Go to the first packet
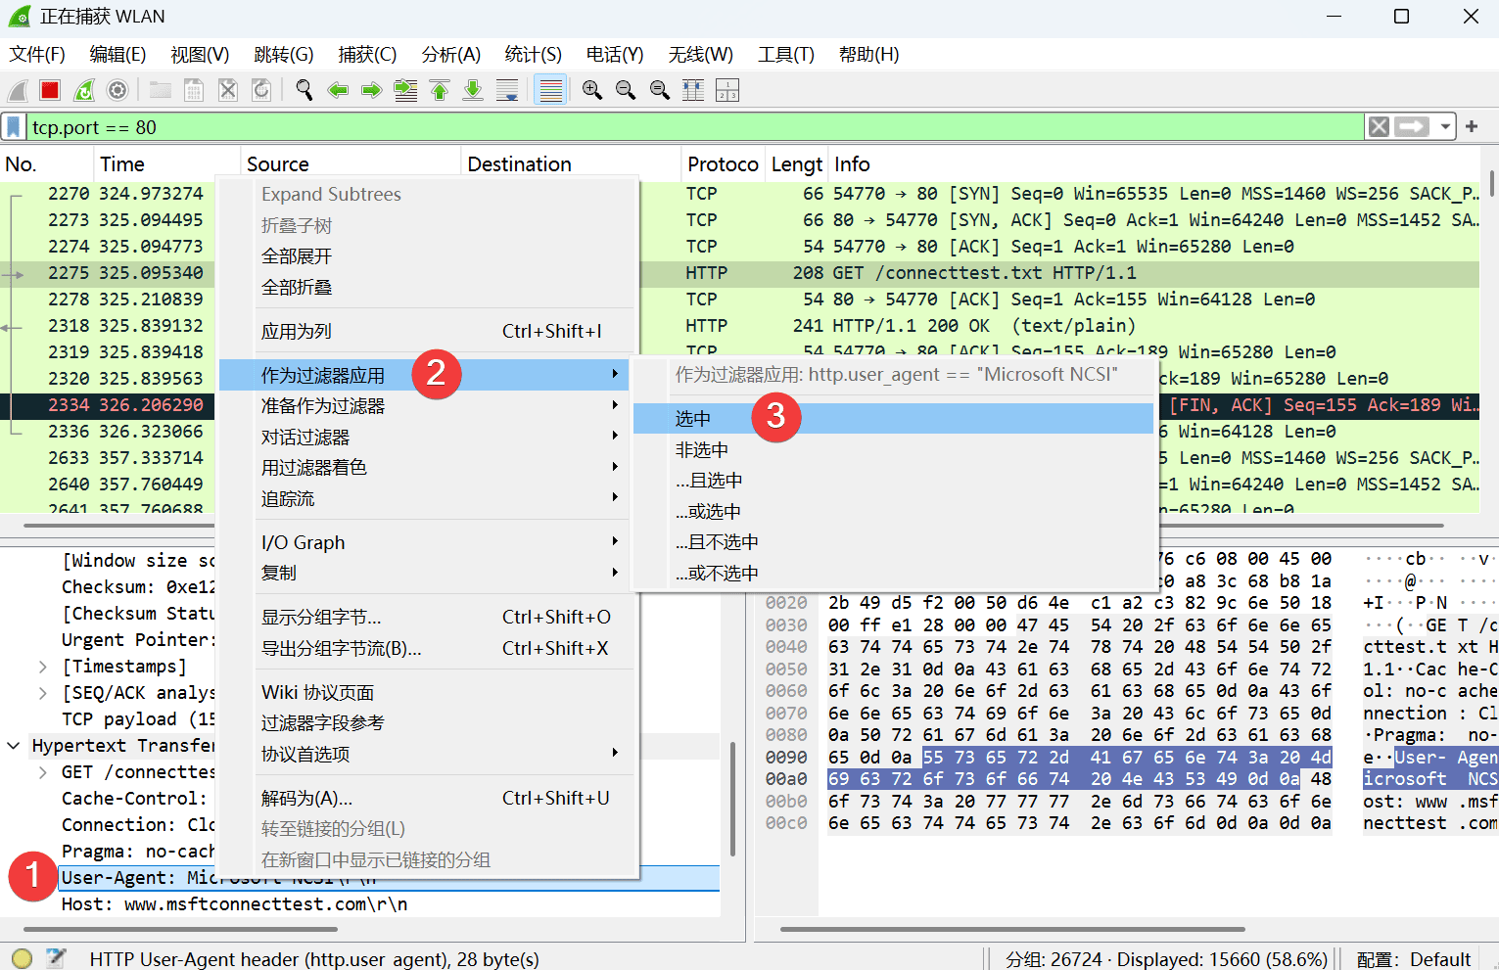The image size is (1499, 970). coord(440,90)
